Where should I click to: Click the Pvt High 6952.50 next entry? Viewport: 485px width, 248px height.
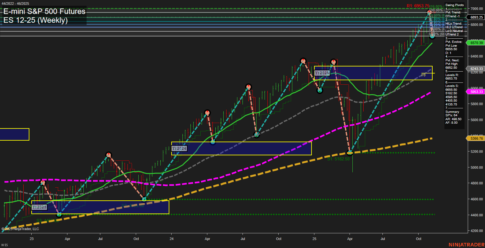(x=452, y=66)
